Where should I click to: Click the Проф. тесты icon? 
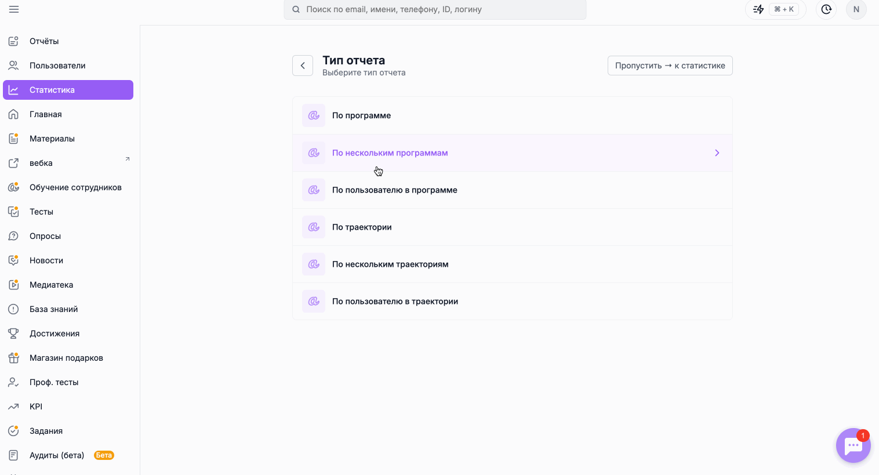point(13,382)
